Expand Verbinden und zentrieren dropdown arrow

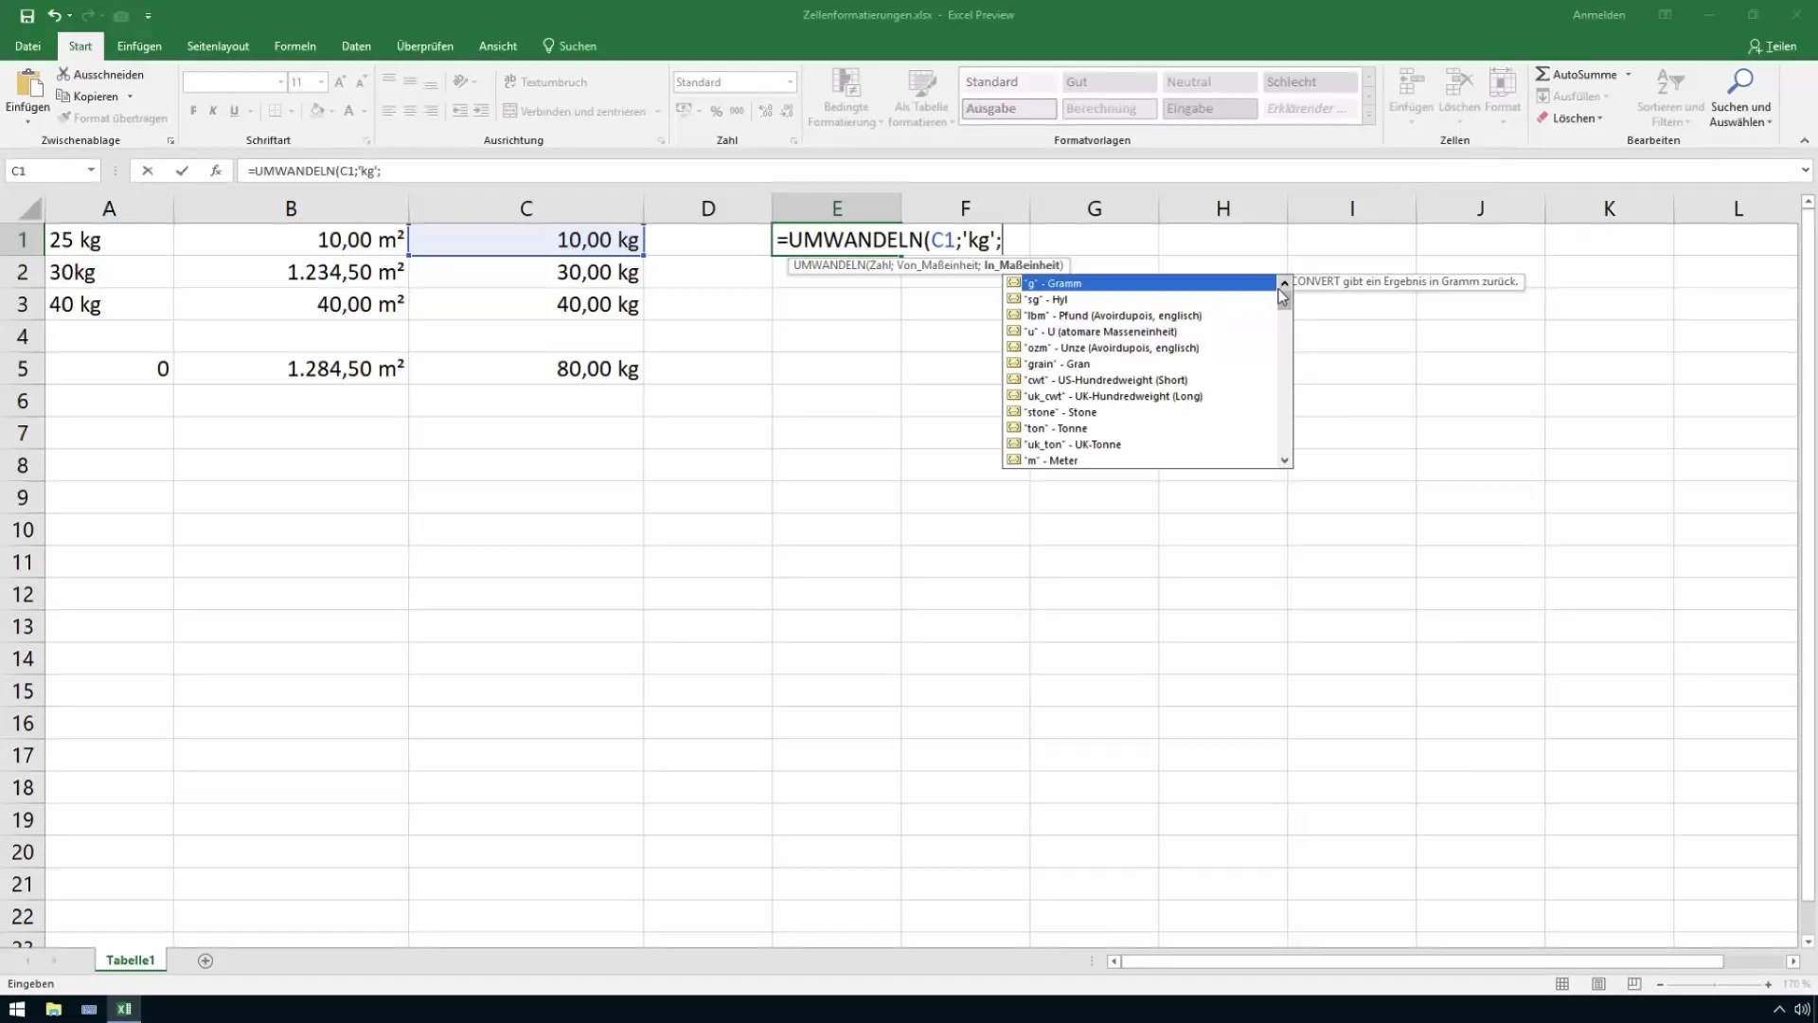[657, 111]
